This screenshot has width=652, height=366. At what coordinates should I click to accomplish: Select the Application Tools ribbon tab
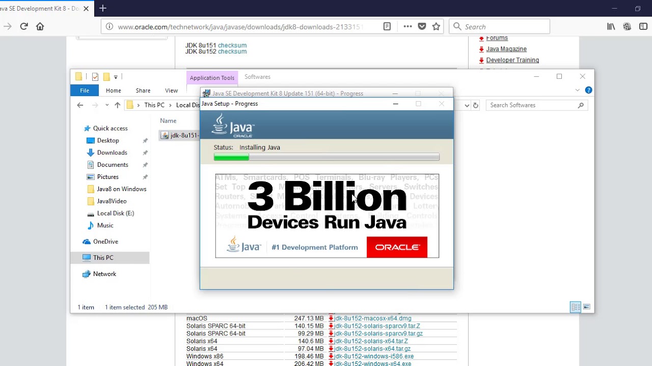point(212,78)
